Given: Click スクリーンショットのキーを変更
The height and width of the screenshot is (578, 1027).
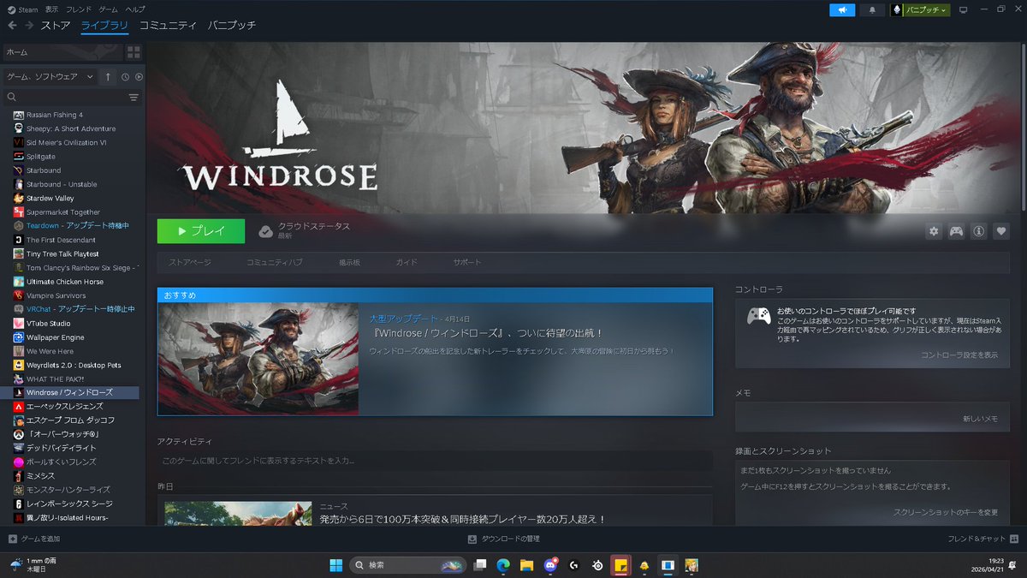Looking at the screenshot, I should [946, 512].
